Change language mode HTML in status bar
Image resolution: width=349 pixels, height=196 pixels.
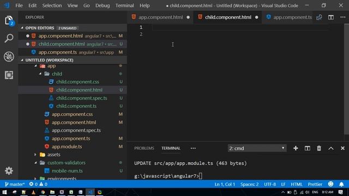click(297, 184)
